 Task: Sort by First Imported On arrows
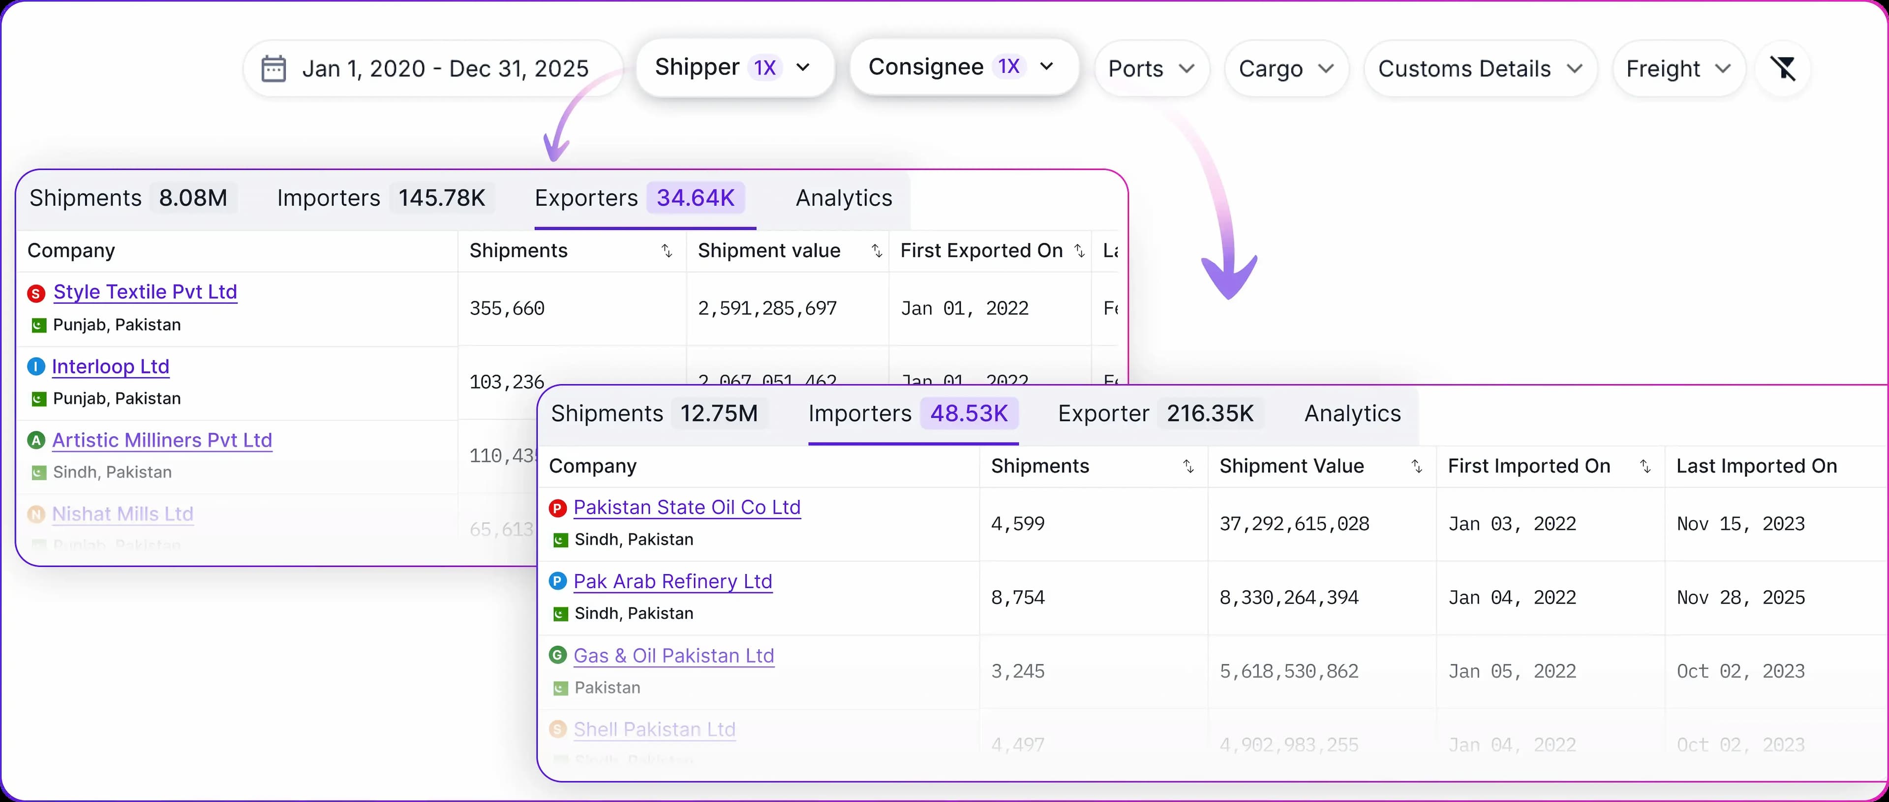coord(1645,466)
